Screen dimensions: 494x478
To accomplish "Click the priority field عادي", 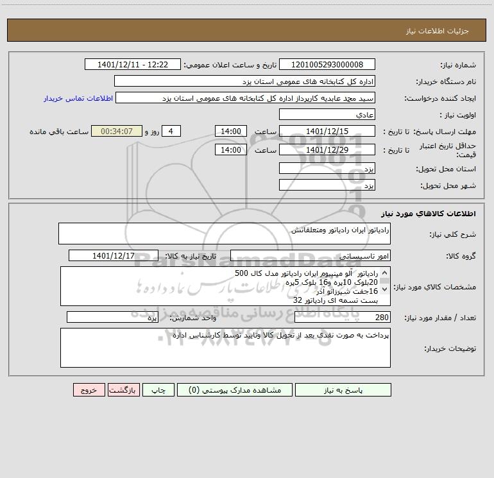I will click(x=327, y=114).
